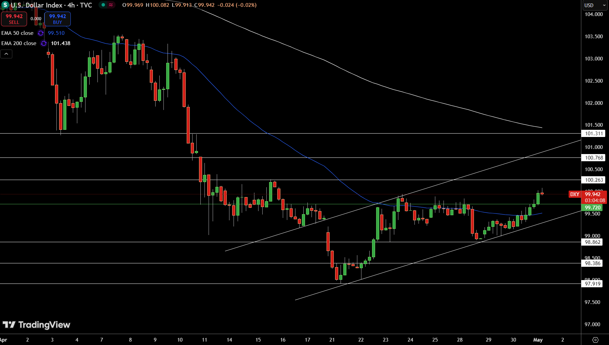Image resolution: width=609 pixels, height=345 pixels.
Task: Click the refresh icon beside EMA 200 close
Action: click(x=44, y=43)
